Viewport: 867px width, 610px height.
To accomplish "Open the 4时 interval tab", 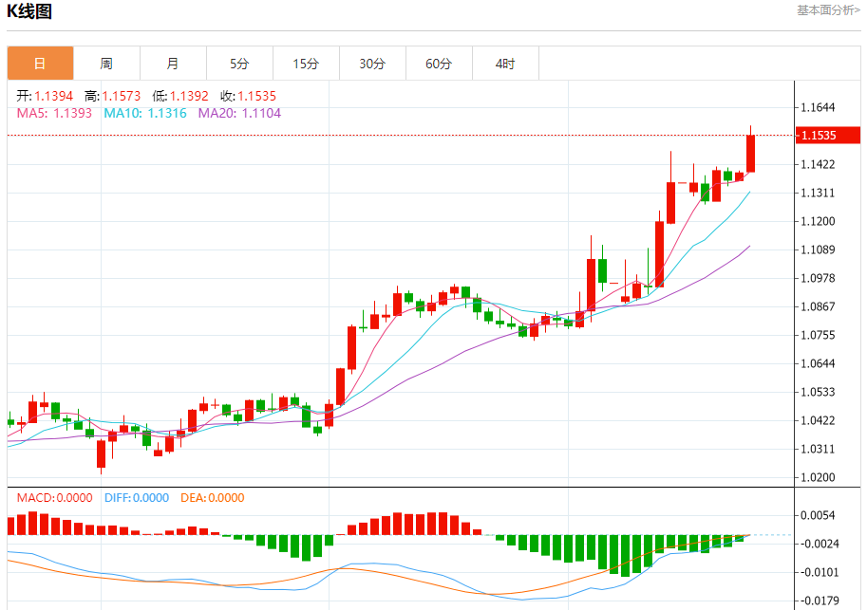I will coord(505,64).
